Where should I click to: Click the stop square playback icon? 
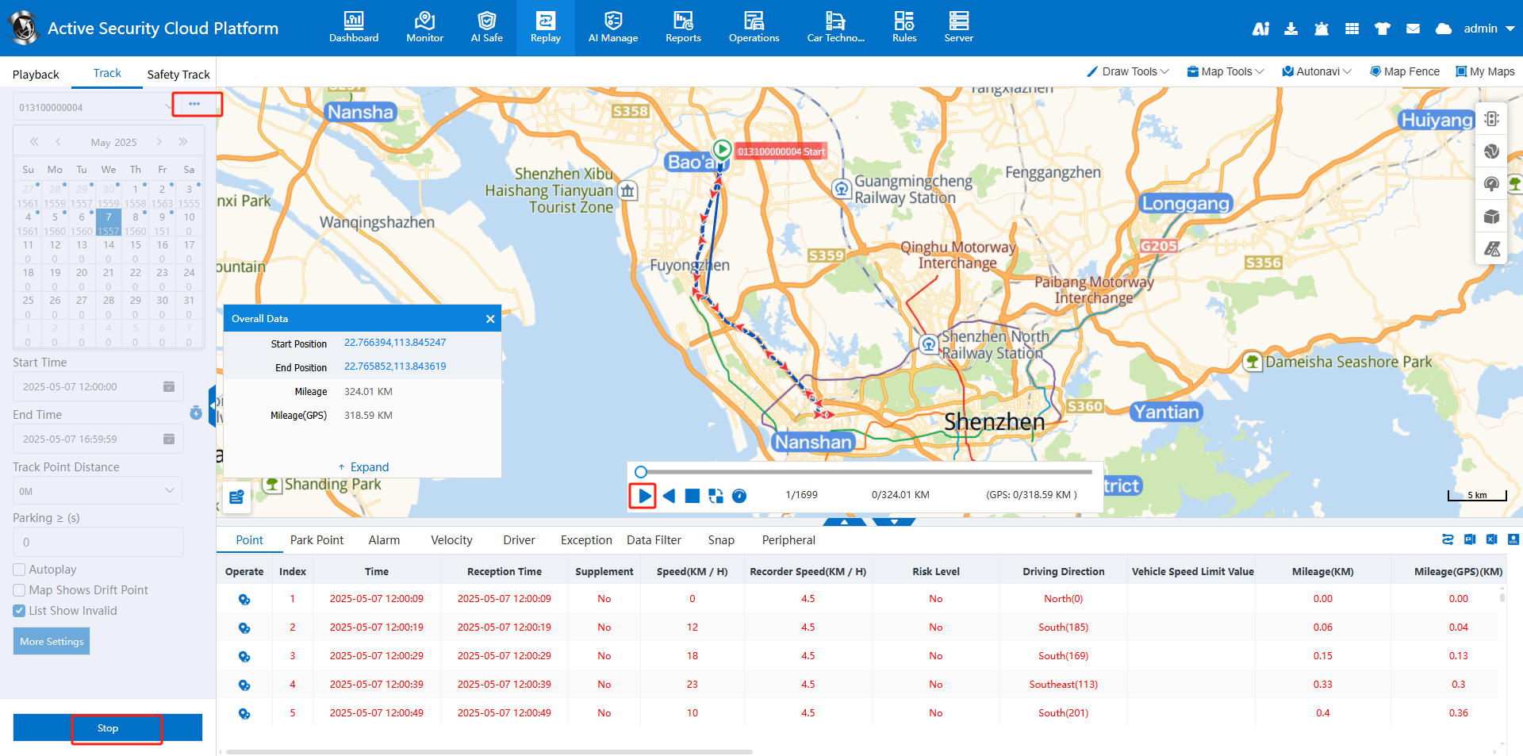[692, 496]
